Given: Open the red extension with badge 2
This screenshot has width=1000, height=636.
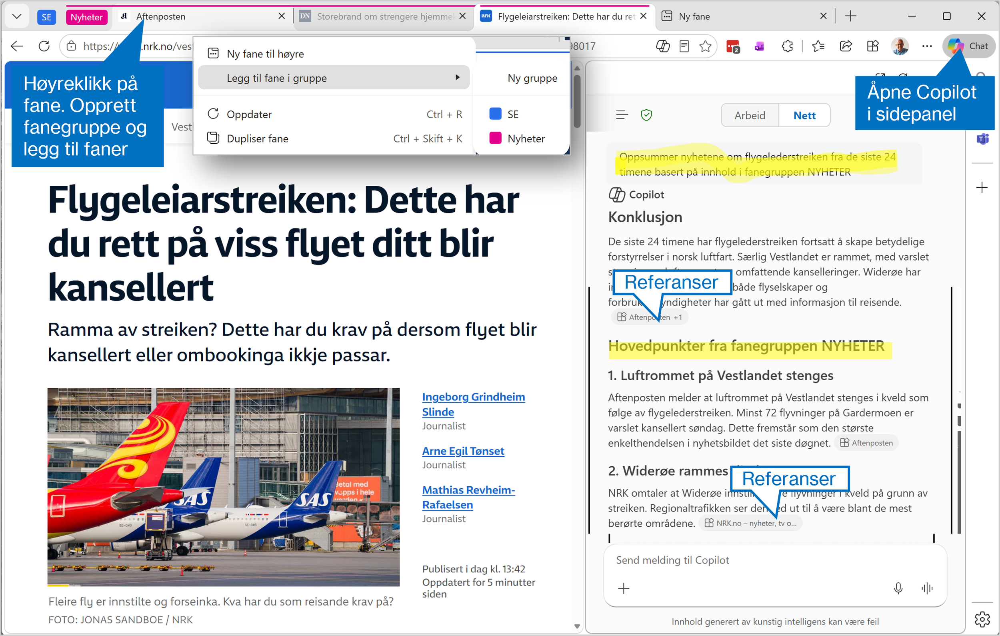Looking at the screenshot, I should tap(733, 46).
